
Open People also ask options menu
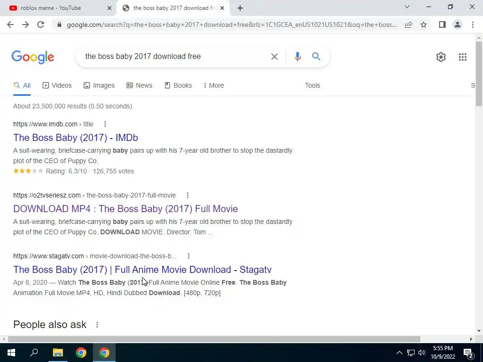(x=97, y=325)
